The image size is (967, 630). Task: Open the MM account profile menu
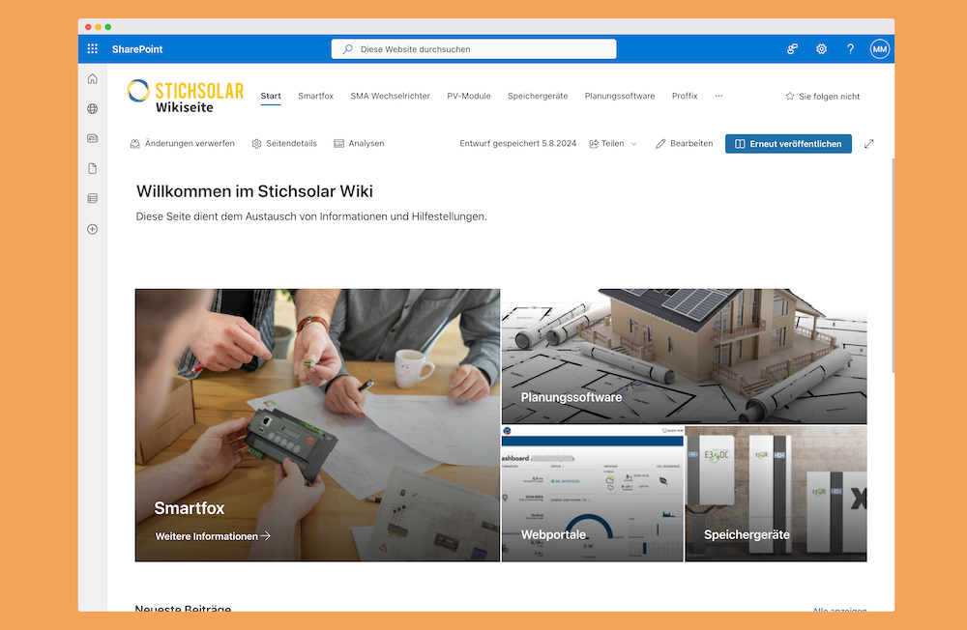click(879, 49)
